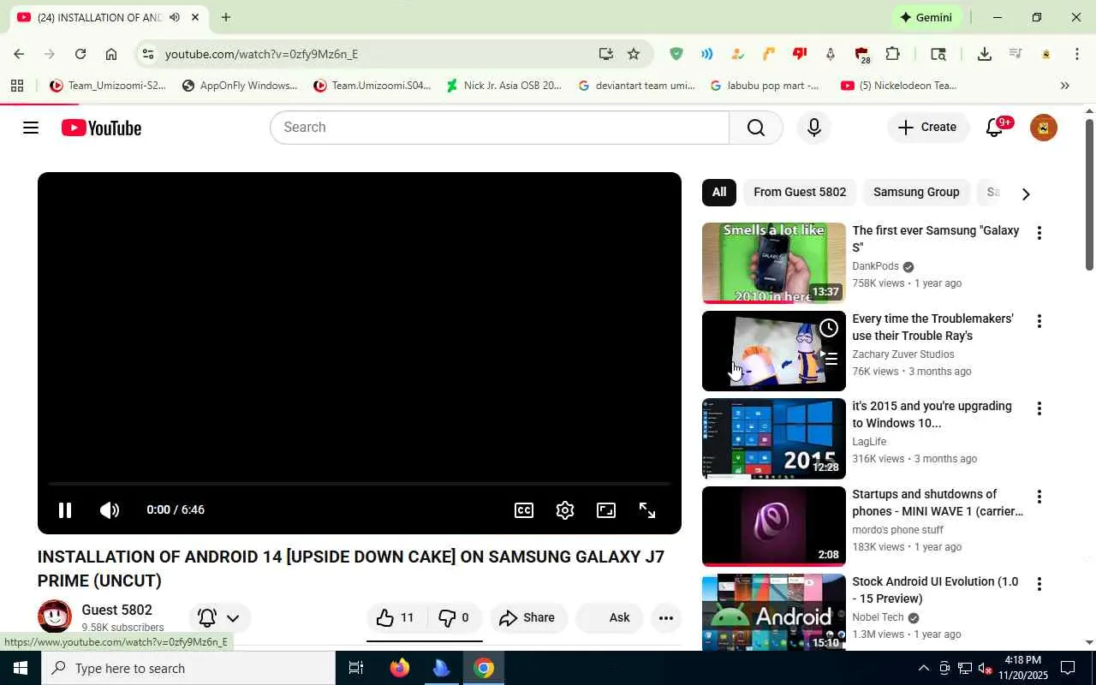This screenshot has height=685, width=1096.
Task: Open options for Stock Android UI Evolution video
Action: [x=1039, y=584]
